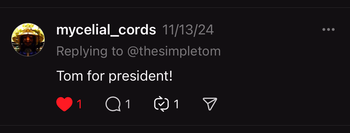Open the "Tom for president!" post text

114,76
